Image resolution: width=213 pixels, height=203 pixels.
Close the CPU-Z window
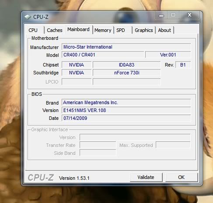coord(189,15)
